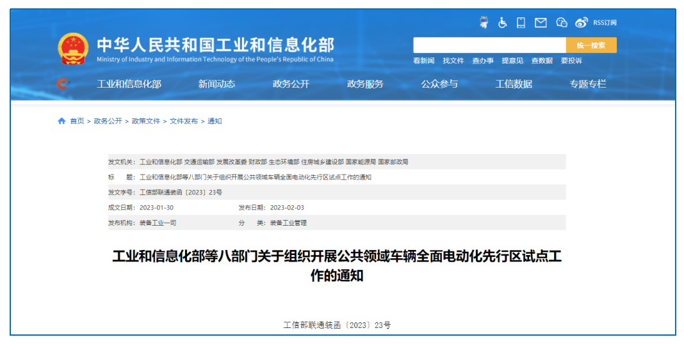Screen dimensions: 684x344
Task: Go to 文件发布 in the breadcrumb
Action: point(184,121)
